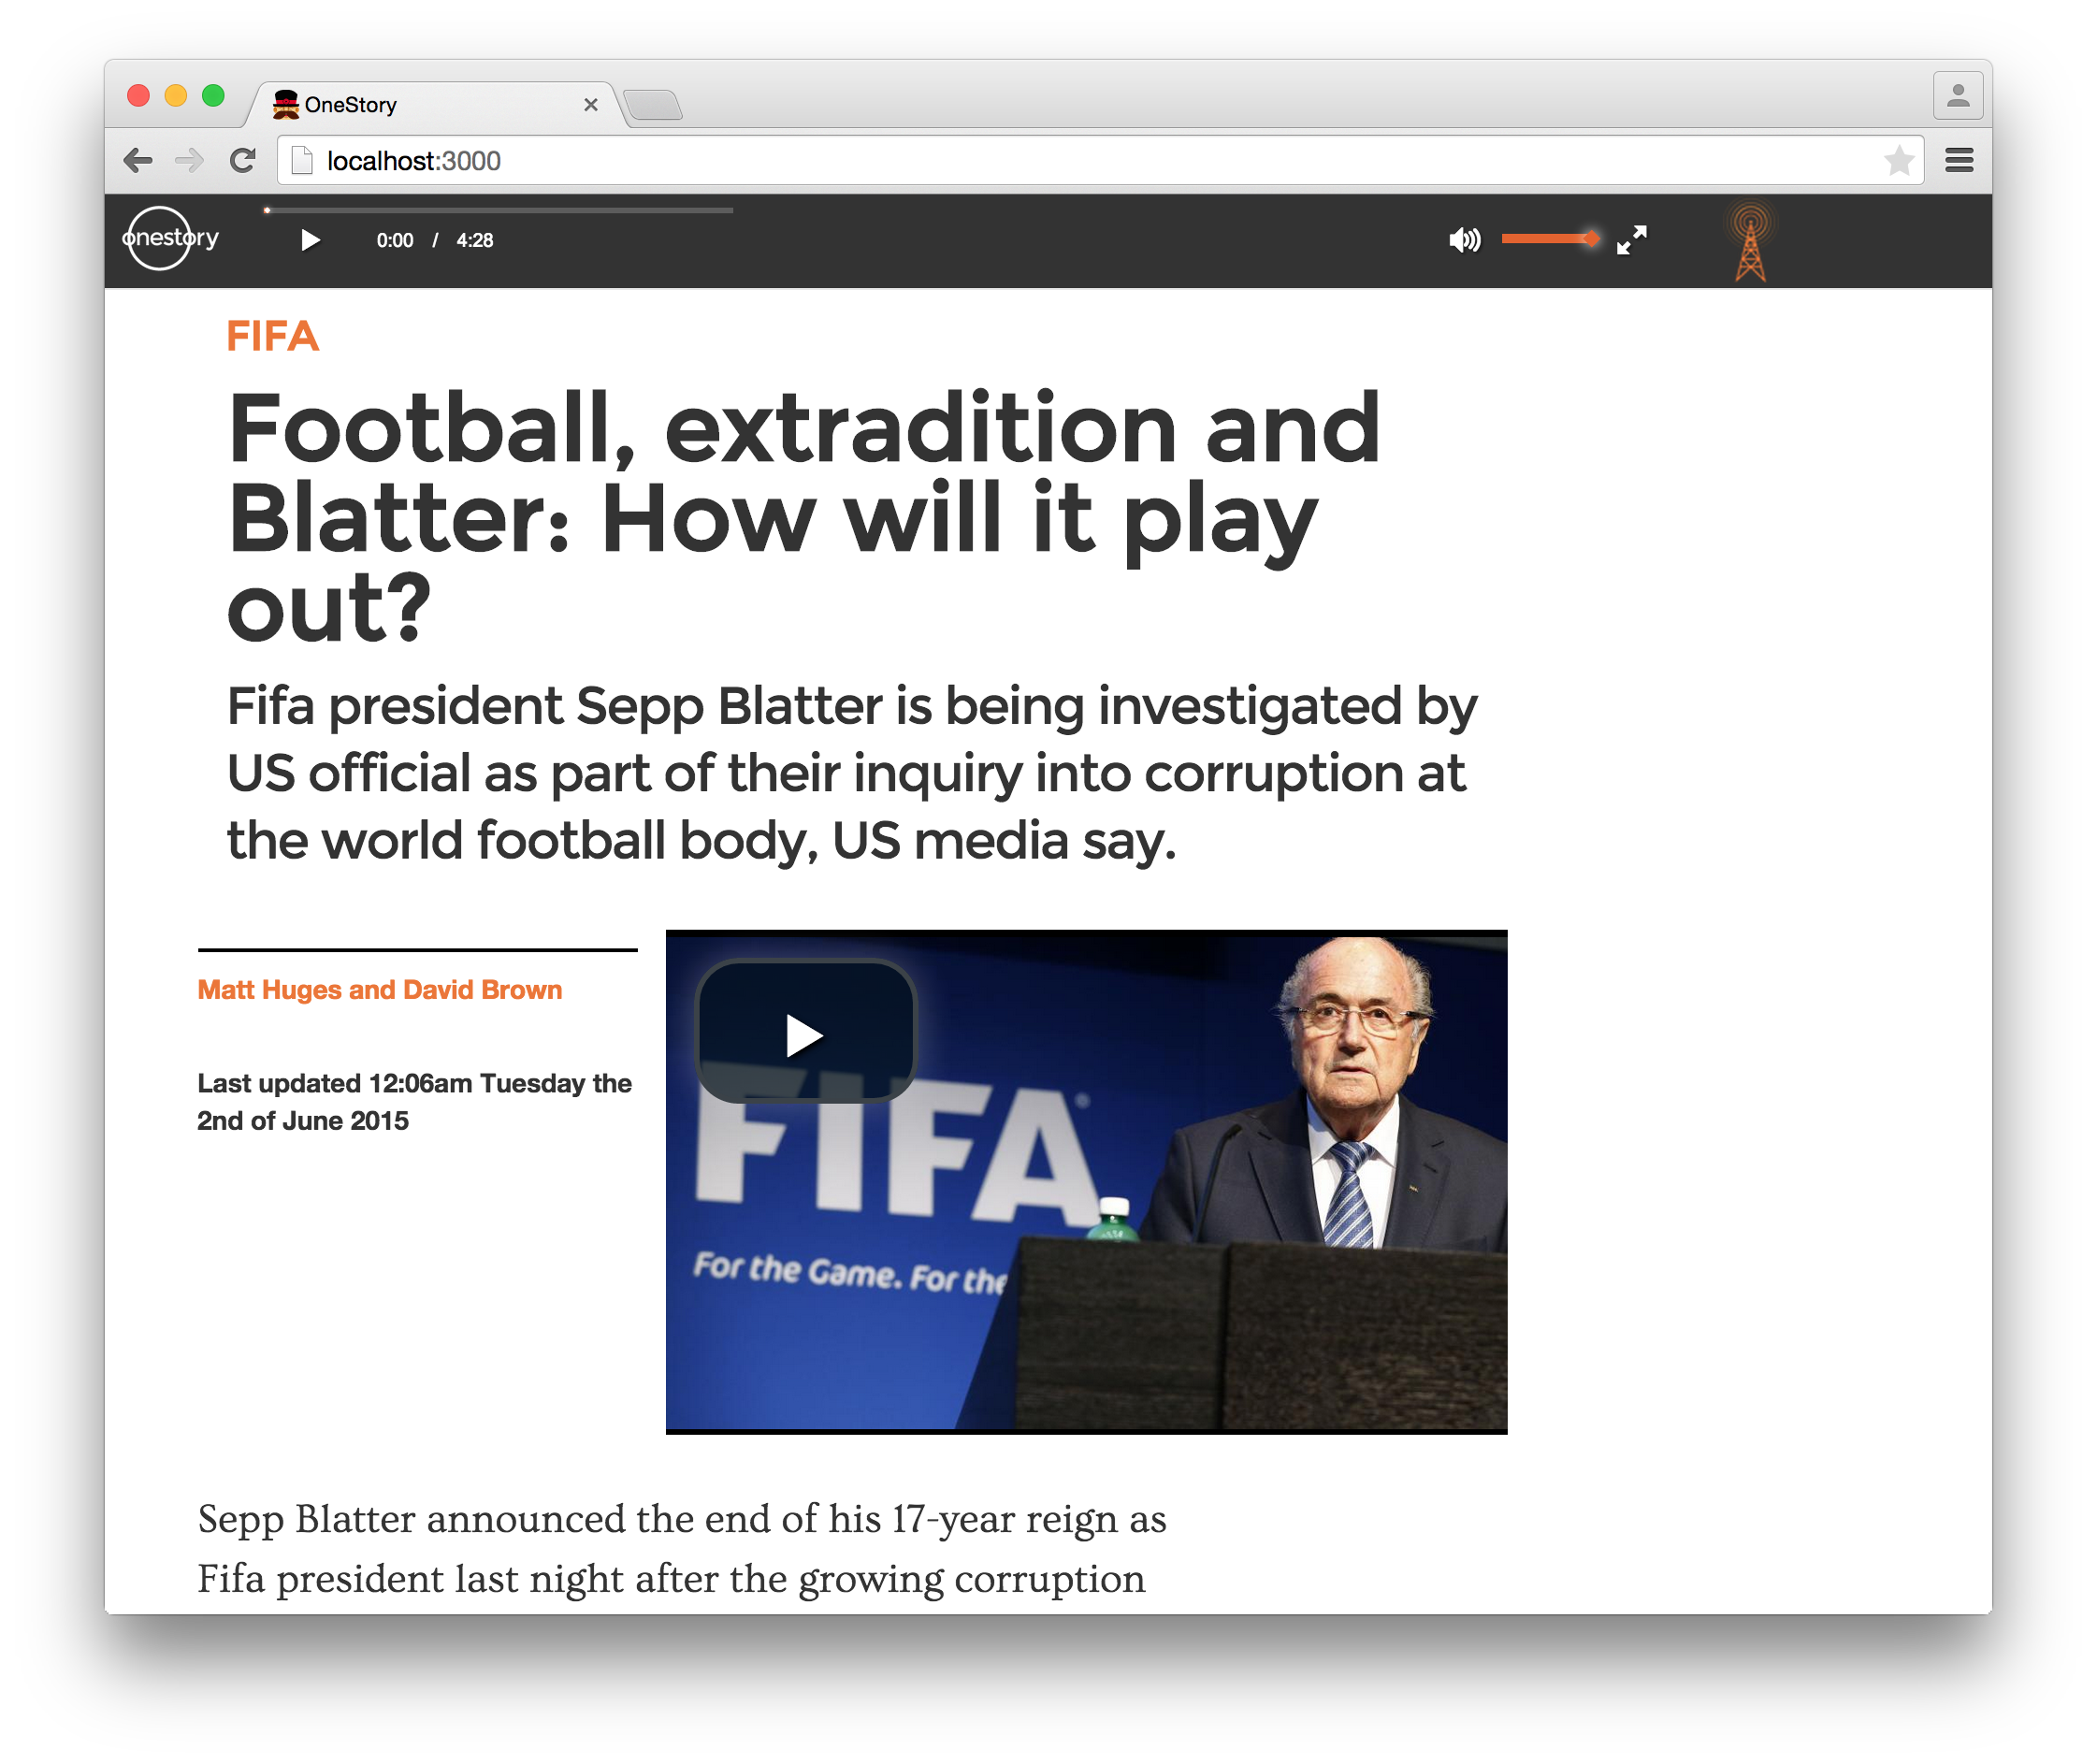This screenshot has width=2097, height=1764.
Task: Reload the page with the refresh icon
Action: click(x=243, y=160)
